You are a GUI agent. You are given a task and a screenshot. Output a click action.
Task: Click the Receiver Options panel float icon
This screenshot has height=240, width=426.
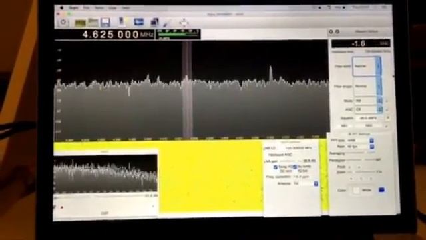(337, 32)
